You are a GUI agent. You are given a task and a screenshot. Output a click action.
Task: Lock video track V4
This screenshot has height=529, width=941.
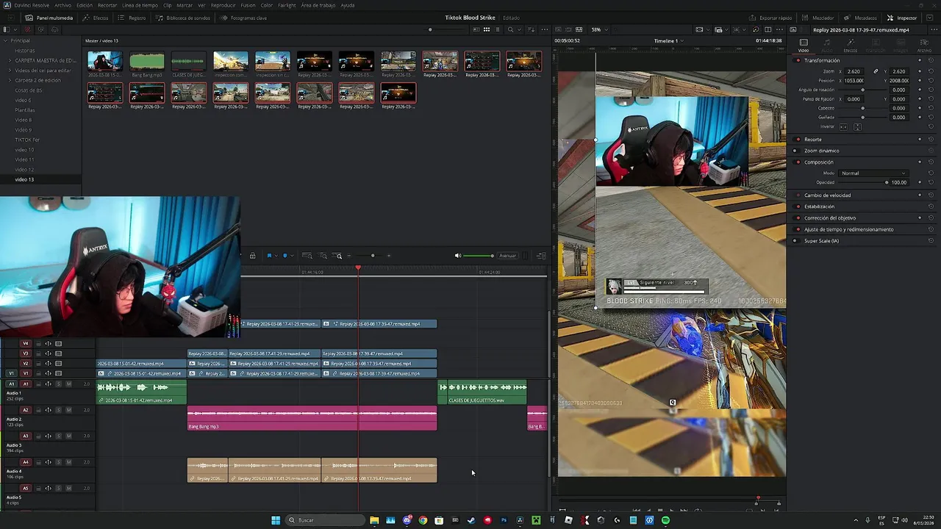[37, 343]
